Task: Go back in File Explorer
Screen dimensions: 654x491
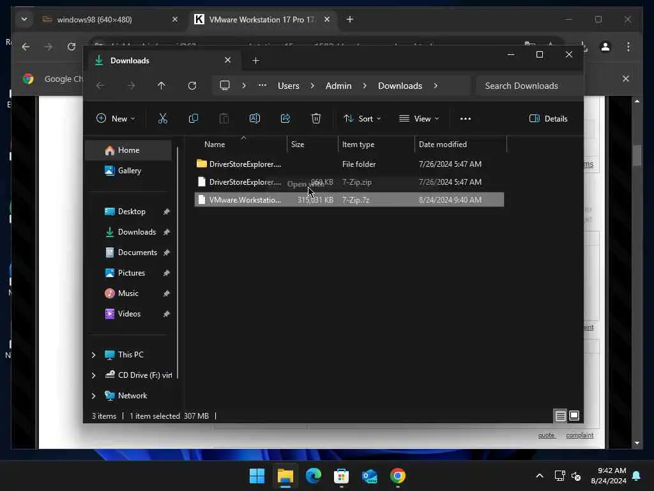Action: 100,86
